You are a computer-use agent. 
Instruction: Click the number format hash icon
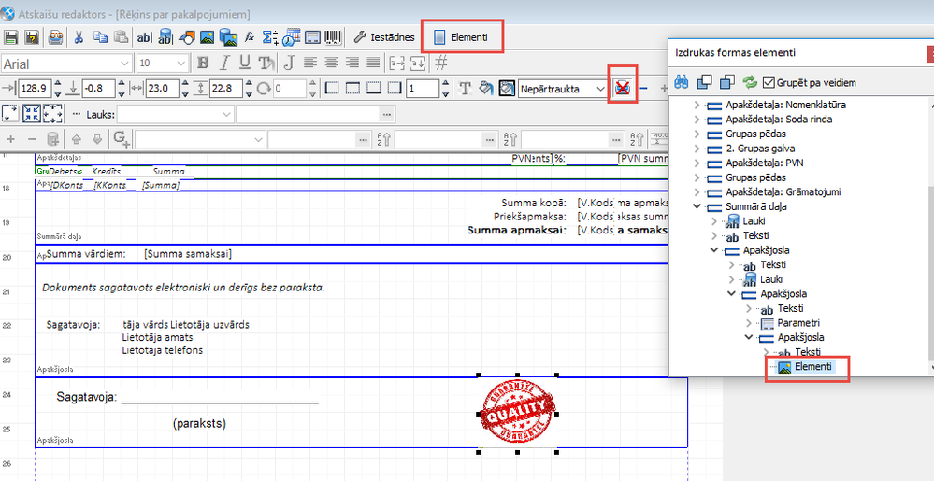[441, 62]
